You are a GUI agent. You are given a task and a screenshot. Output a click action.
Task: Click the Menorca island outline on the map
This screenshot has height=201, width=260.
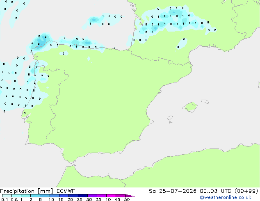pyautogui.click(x=205, y=101)
